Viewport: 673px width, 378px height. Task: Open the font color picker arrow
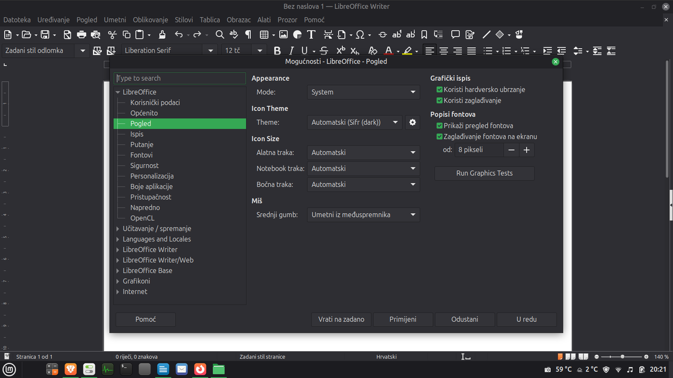(x=398, y=51)
